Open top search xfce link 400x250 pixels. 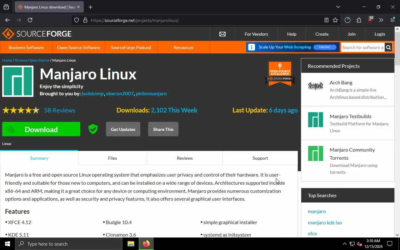312,233
